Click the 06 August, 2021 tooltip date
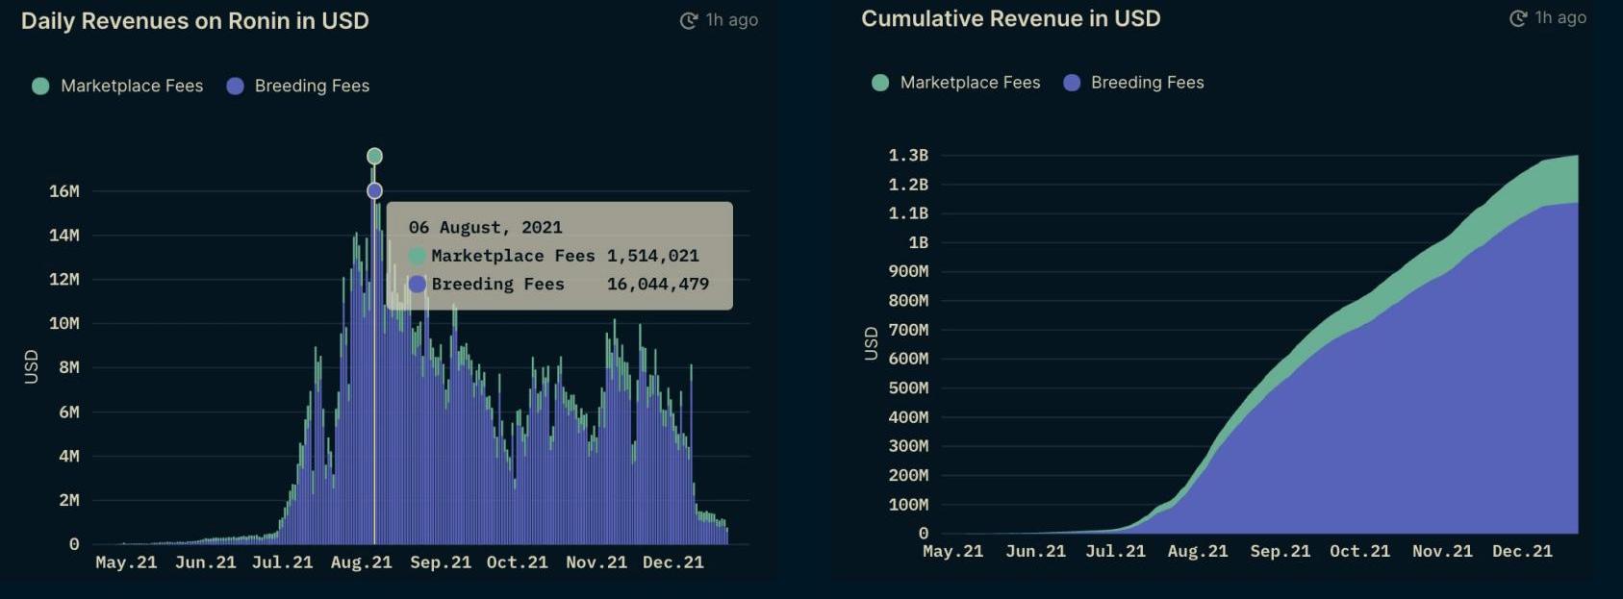 (x=485, y=228)
